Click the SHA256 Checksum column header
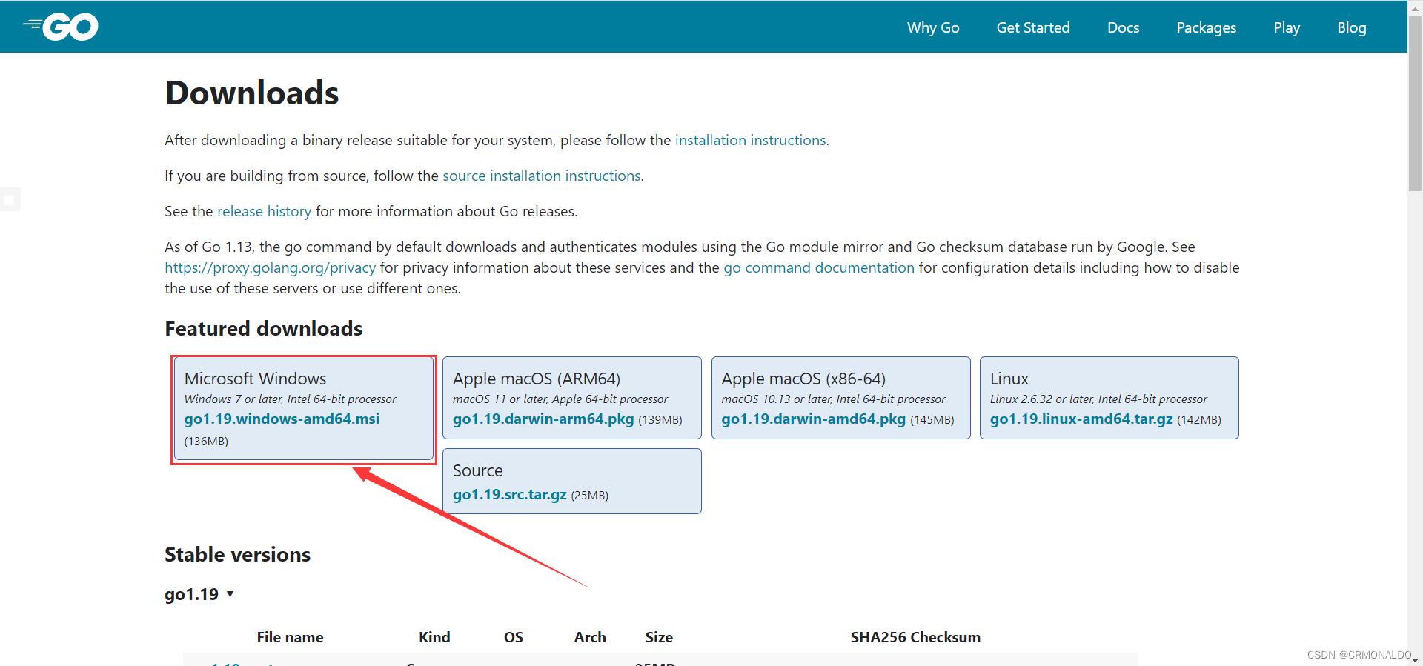 tap(915, 637)
